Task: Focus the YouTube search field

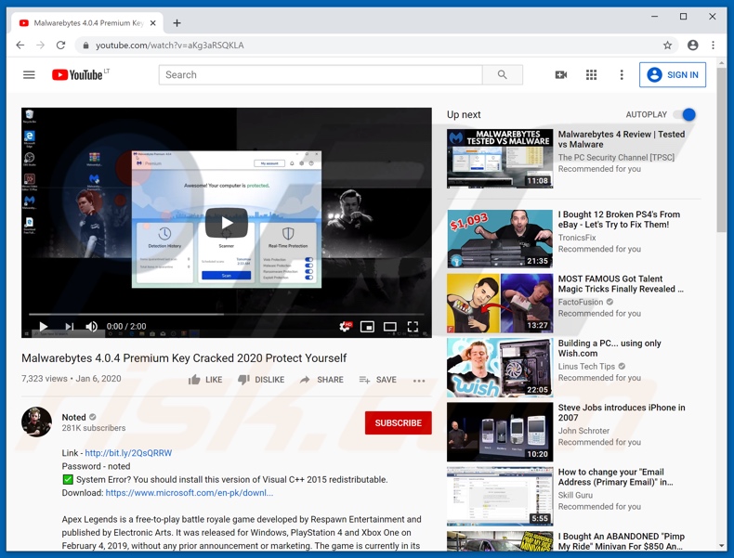Action: tap(321, 75)
